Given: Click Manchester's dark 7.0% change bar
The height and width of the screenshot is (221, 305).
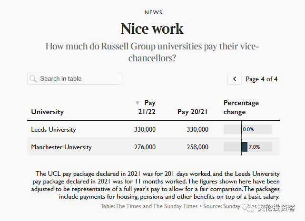Looking at the screenshot, I should coord(245,147).
